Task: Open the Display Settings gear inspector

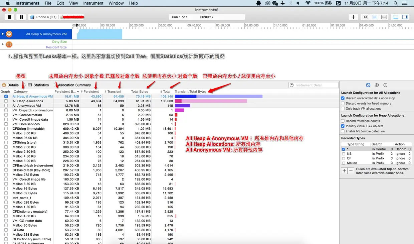Action: (x=377, y=85)
